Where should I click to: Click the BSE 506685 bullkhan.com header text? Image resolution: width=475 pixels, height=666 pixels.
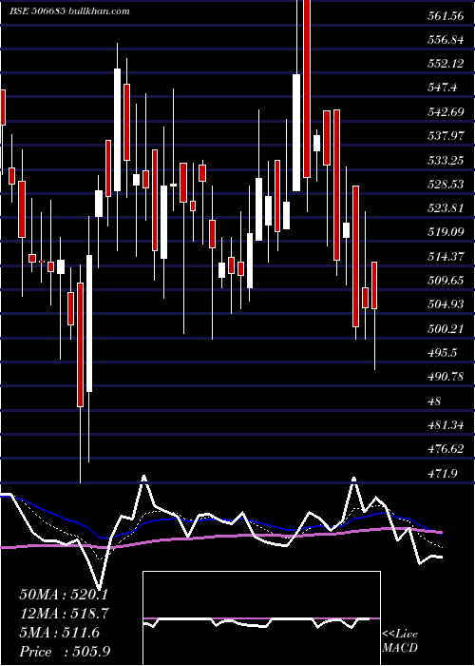coord(69,11)
